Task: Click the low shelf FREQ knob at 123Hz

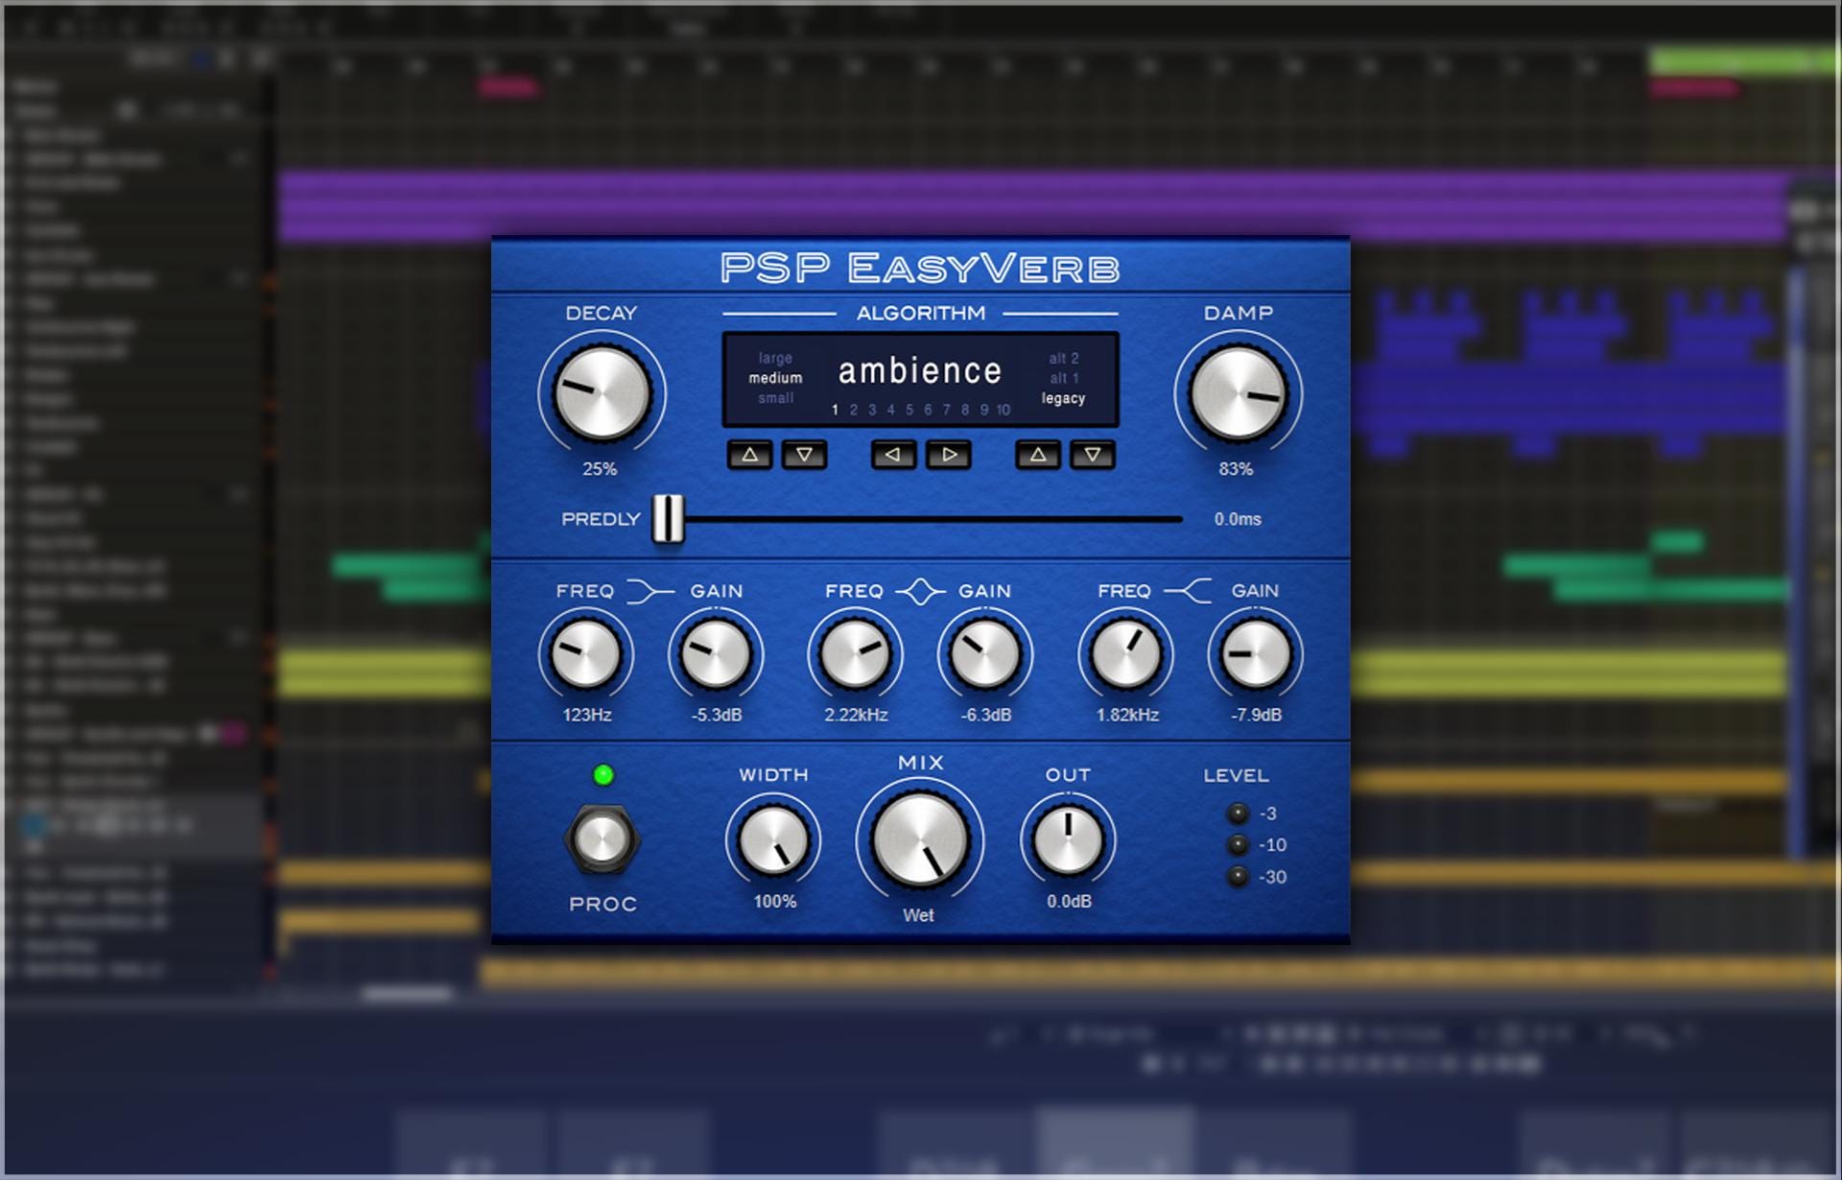Action: [x=585, y=654]
